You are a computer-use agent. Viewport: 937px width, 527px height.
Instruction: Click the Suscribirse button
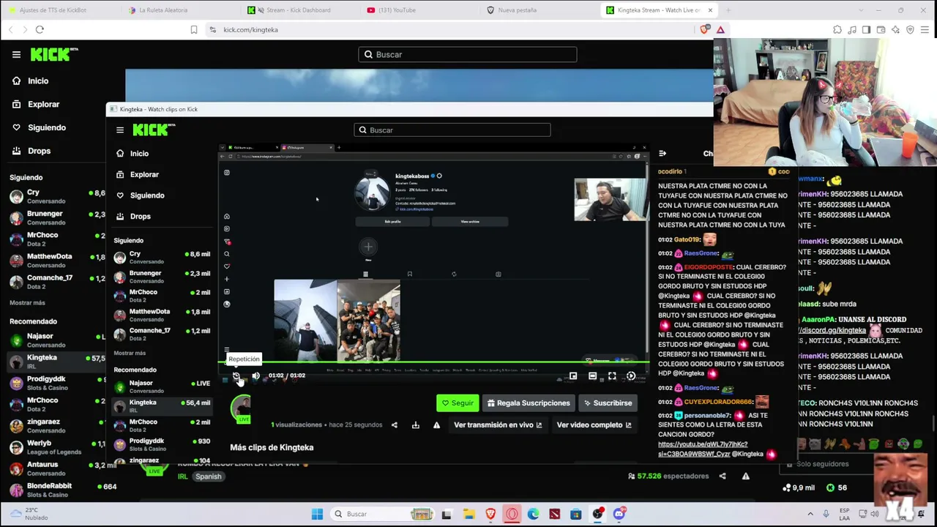click(608, 403)
